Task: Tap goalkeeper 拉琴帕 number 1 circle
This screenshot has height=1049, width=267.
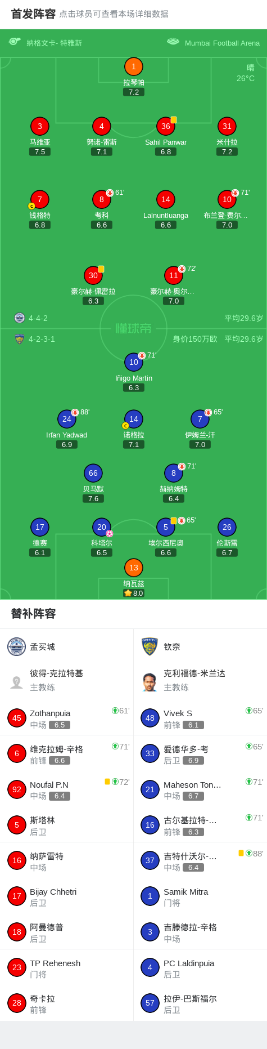Action: [x=133, y=66]
